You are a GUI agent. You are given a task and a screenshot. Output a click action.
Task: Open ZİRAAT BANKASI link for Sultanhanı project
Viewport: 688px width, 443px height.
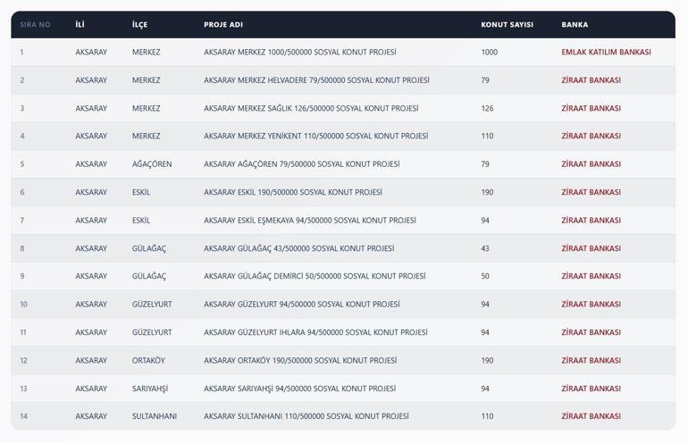(x=591, y=416)
